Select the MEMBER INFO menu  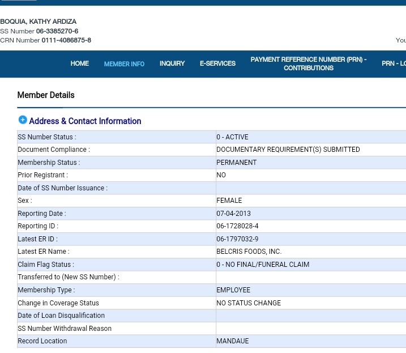click(124, 64)
